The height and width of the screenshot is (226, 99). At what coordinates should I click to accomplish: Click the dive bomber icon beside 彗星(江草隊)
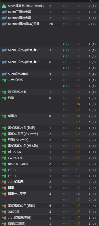[x=4, y=224]
